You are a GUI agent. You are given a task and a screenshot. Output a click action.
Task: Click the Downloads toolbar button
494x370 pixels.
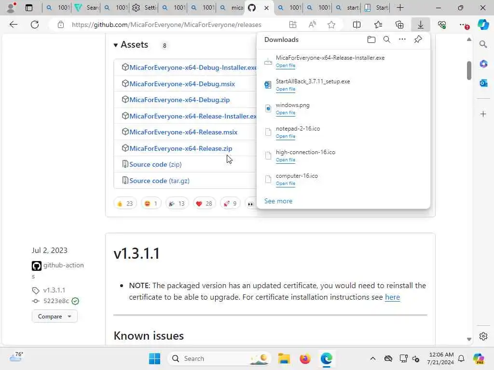coord(421,25)
